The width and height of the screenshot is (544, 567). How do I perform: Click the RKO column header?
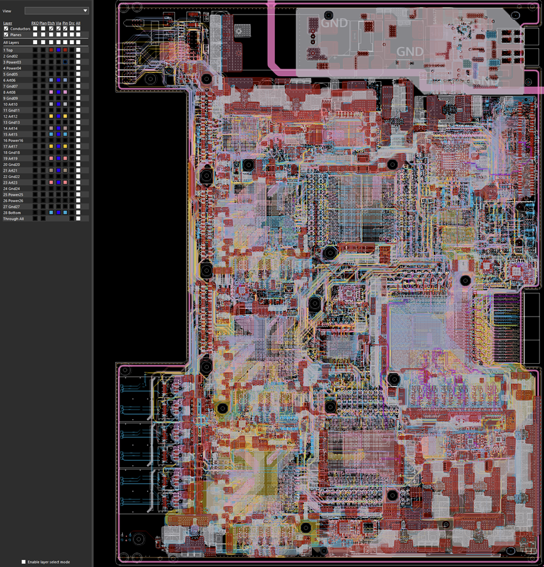35,23
